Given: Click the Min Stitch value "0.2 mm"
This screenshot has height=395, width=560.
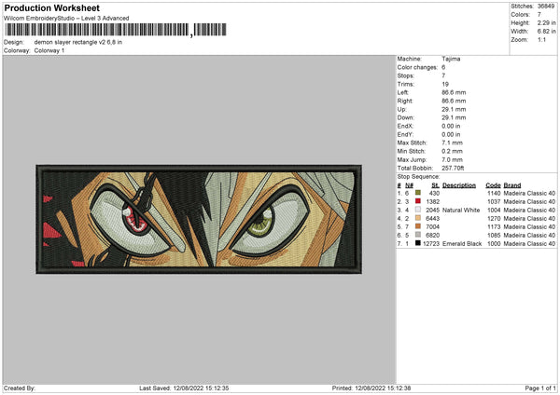Looking at the screenshot, I should click(452, 151).
